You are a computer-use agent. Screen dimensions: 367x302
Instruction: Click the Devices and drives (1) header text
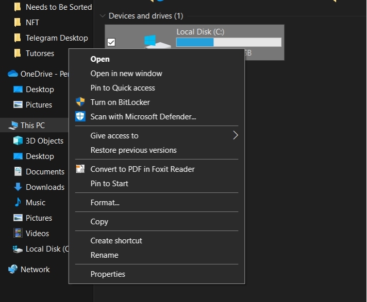coord(146,16)
